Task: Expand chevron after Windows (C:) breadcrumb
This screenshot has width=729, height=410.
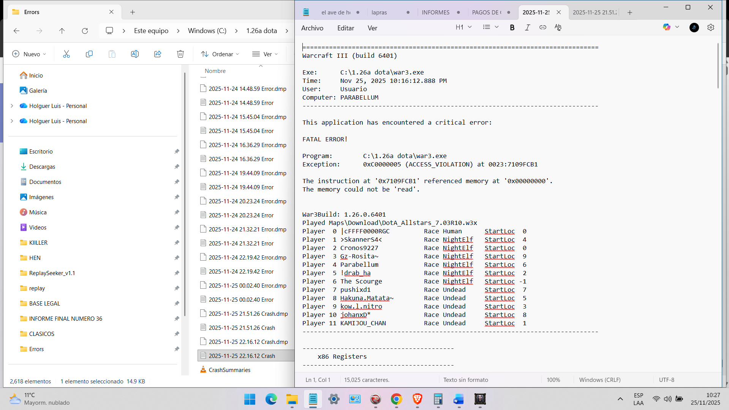Action: click(x=236, y=31)
